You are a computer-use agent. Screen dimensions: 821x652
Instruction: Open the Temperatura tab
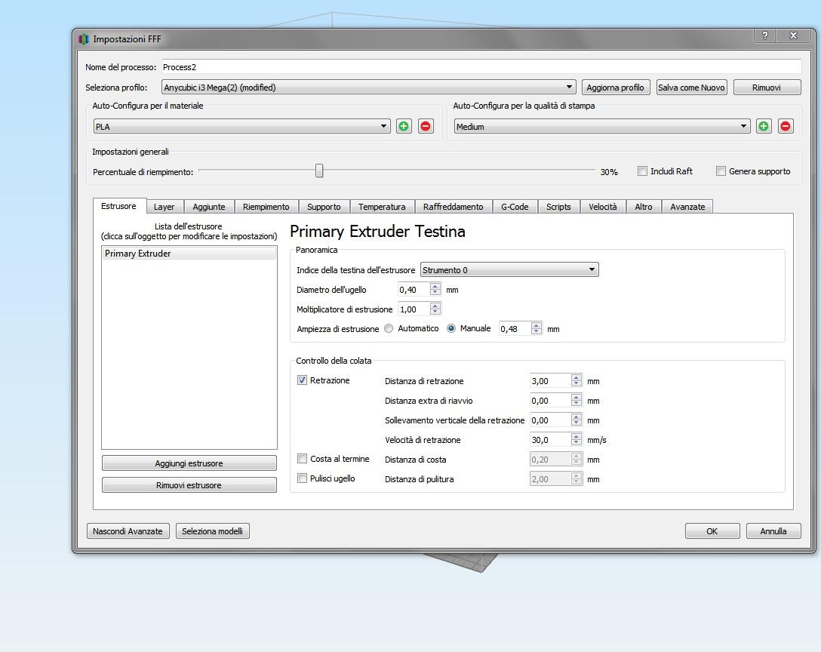point(381,207)
